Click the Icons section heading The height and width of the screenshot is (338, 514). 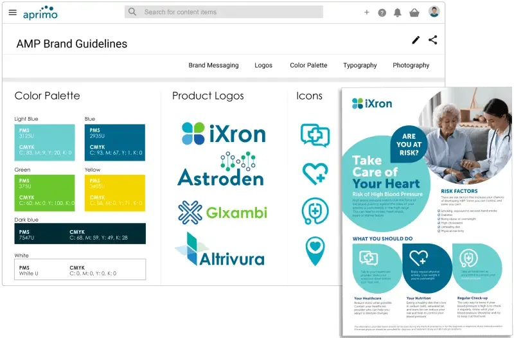(309, 96)
